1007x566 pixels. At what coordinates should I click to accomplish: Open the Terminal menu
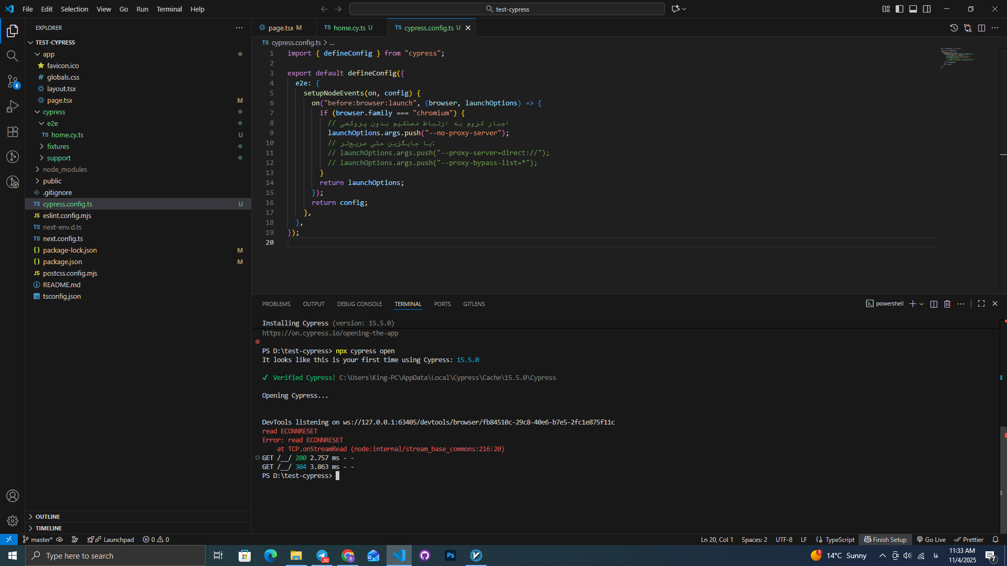[169, 9]
